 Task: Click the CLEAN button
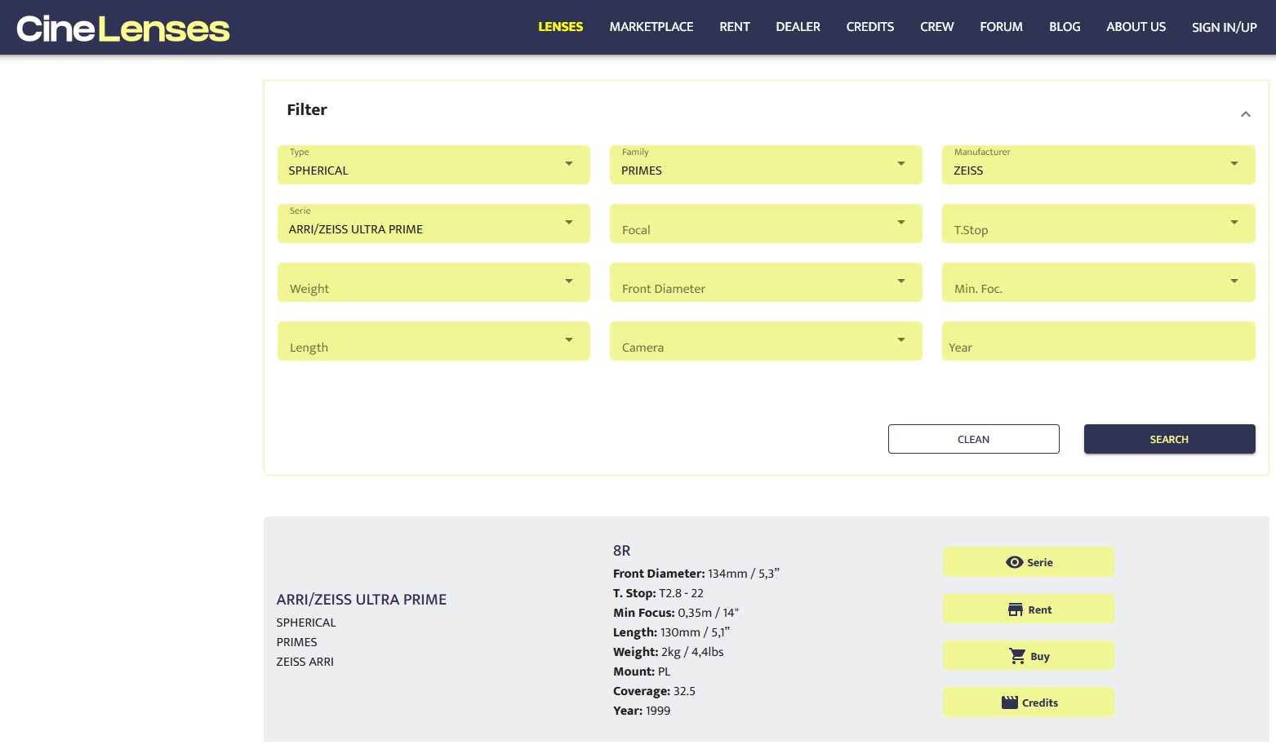974,439
